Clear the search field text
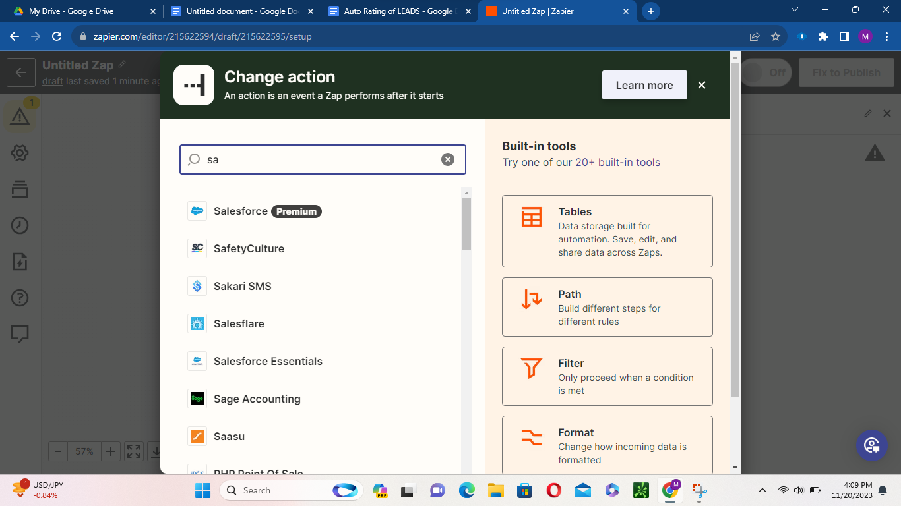901x506 pixels. point(448,159)
